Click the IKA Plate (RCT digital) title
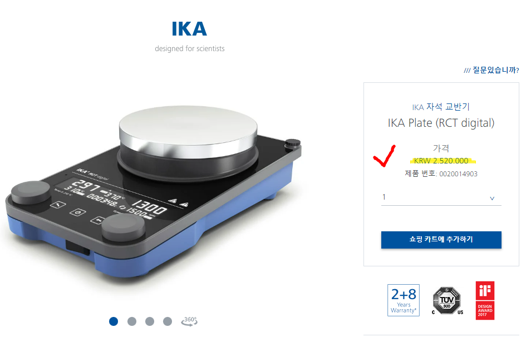 pyautogui.click(x=441, y=123)
